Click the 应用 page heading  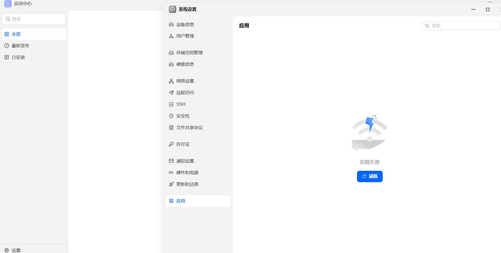pos(244,26)
